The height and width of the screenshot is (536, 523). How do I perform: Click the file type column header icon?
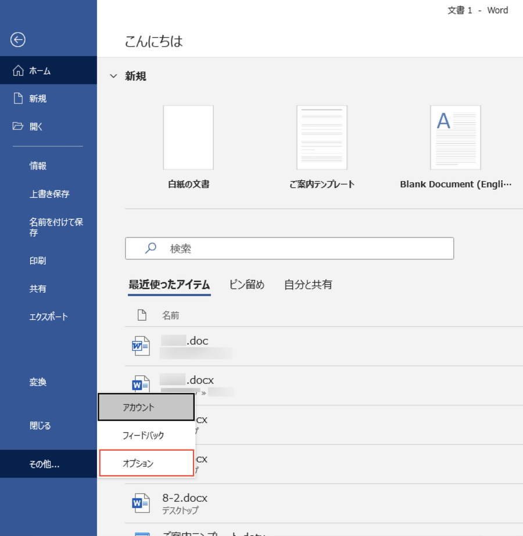point(142,315)
